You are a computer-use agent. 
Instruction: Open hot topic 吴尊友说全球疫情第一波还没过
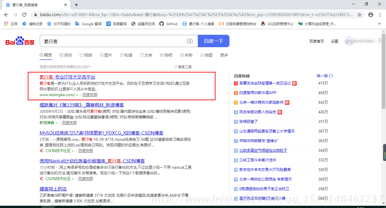(x=265, y=83)
